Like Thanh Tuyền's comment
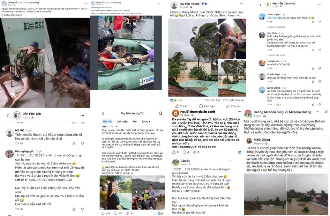 tap(313, 22)
